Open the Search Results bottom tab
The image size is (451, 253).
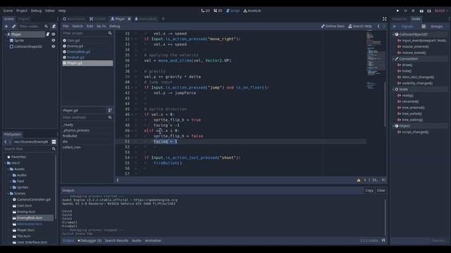(x=116, y=240)
